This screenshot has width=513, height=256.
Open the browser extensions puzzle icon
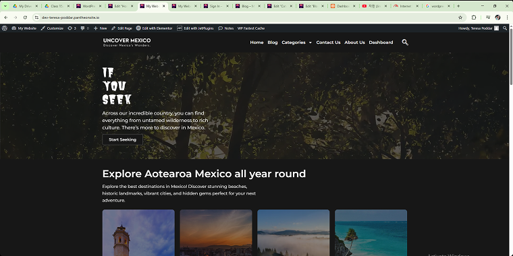[474, 18]
